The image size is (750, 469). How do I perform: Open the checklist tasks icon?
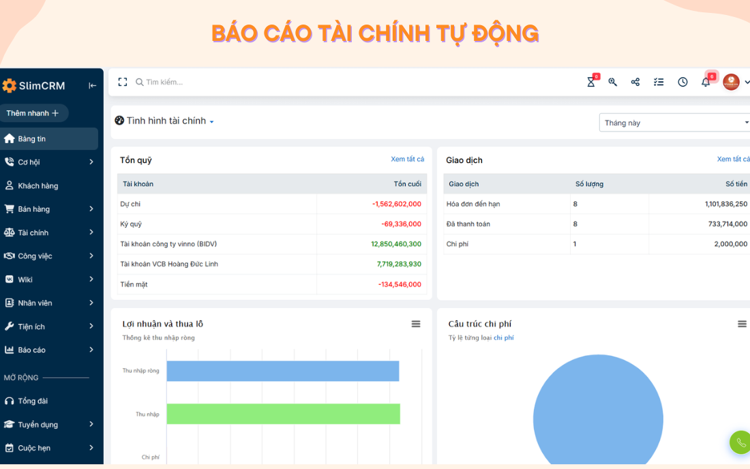point(658,82)
